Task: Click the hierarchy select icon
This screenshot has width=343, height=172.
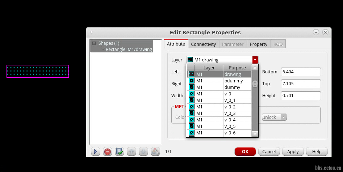Action: 155,152
